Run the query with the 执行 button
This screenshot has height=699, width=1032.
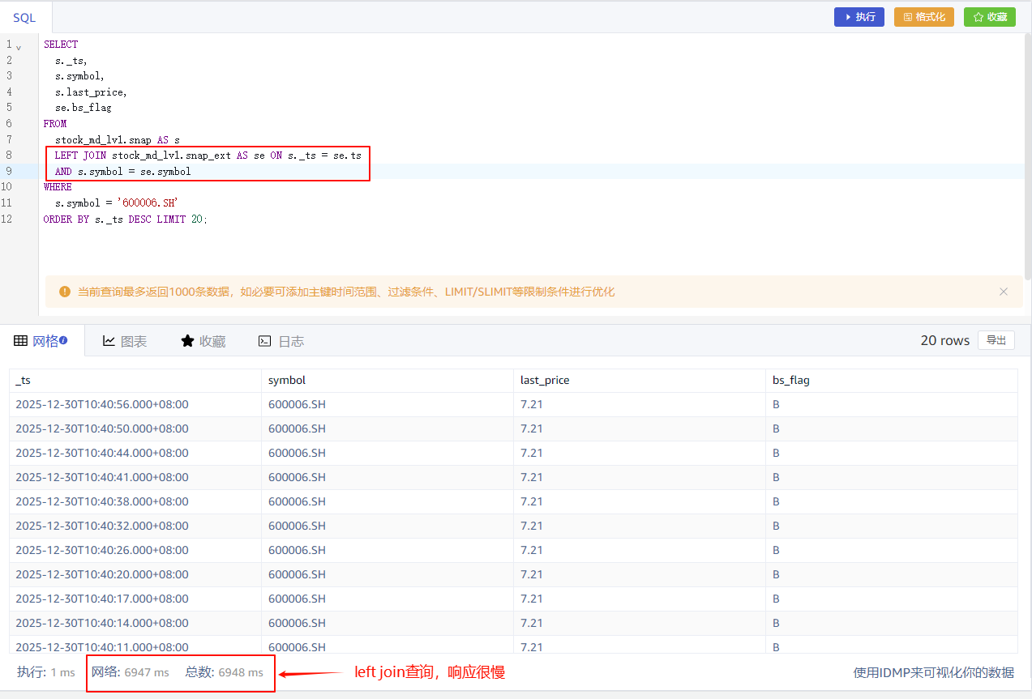pos(859,17)
